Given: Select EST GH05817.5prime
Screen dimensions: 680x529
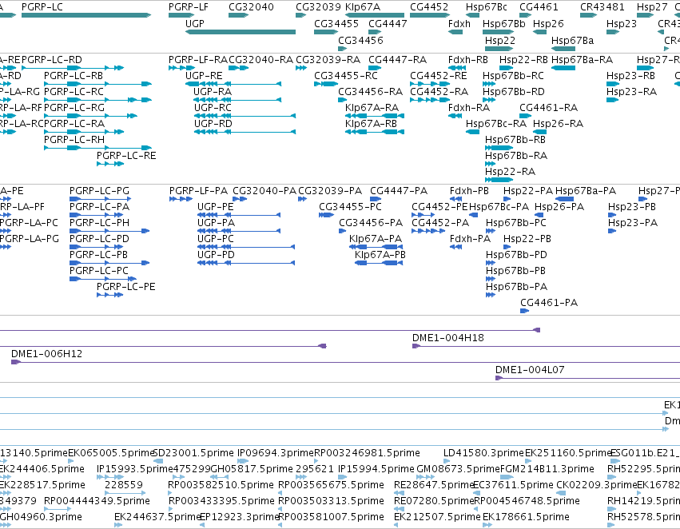Looking at the screenshot, I should pyautogui.click(x=252, y=469).
